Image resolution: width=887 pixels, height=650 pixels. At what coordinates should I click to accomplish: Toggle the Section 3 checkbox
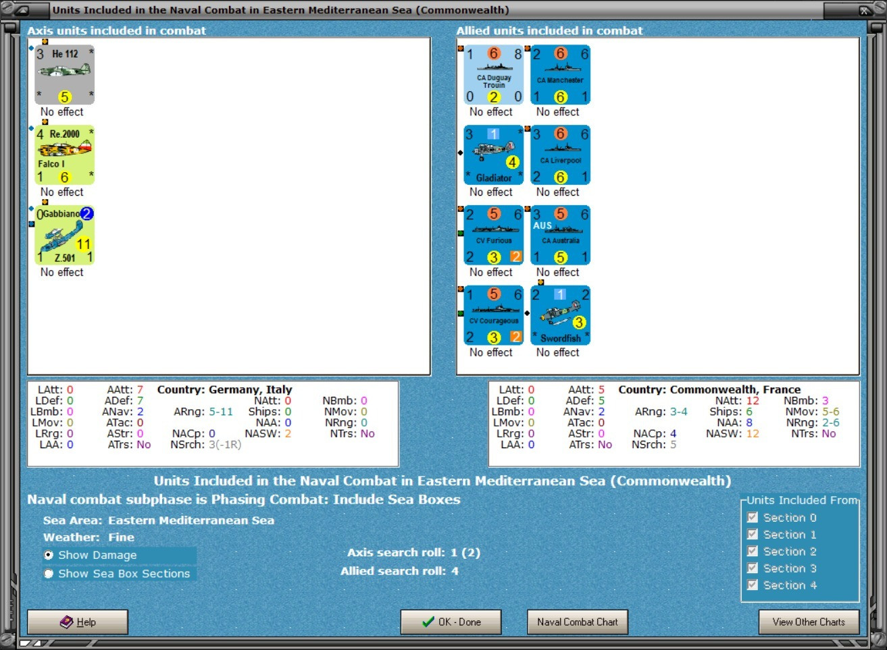coord(753,568)
